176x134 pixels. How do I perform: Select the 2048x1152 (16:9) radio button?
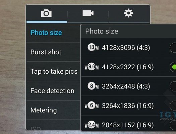click(x=173, y=125)
